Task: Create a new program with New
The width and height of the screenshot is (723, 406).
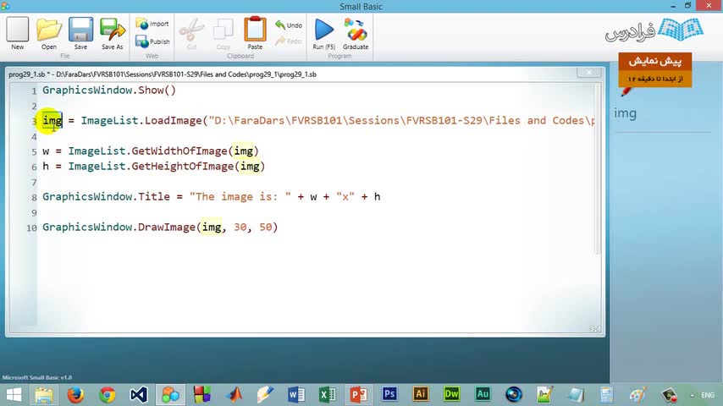Action: [18, 33]
